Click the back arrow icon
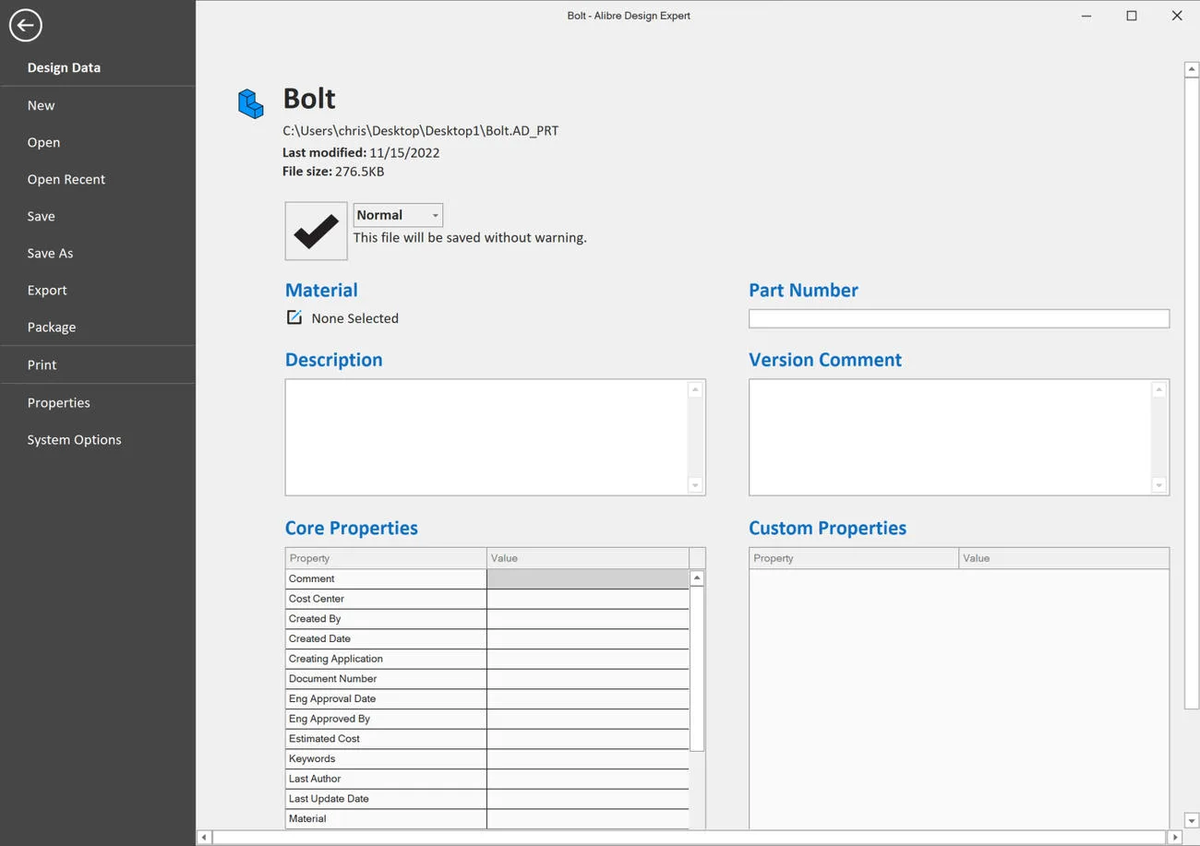Image resolution: width=1200 pixels, height=846 pixels. pos(26,25)
